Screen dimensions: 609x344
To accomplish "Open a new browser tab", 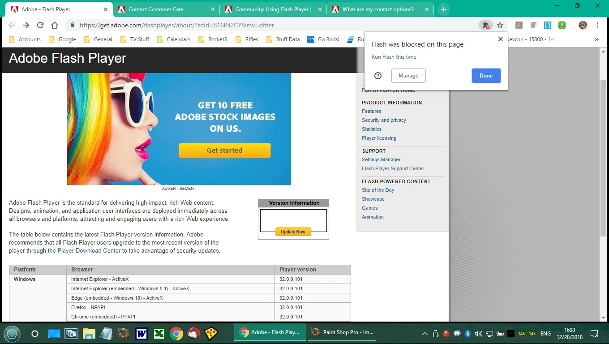I will [443, 9].
